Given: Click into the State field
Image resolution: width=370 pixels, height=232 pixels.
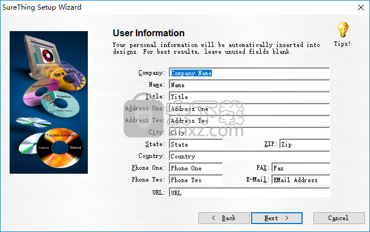Looking at the screenshot, I should pyautogui.click(x=196, y=144).
